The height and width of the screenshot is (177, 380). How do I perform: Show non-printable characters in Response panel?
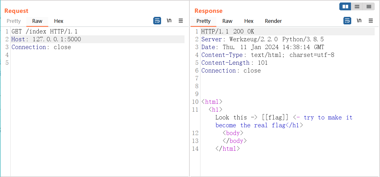coord(359,21)
